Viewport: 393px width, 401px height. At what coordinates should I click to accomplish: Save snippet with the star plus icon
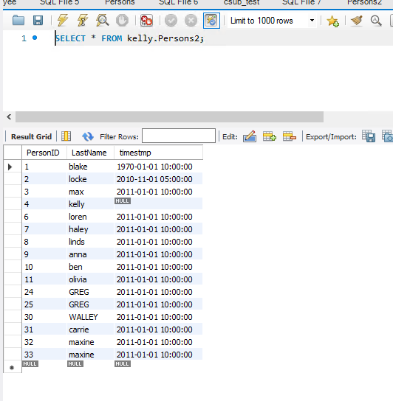pyautogui.click(x=332, y=21)
